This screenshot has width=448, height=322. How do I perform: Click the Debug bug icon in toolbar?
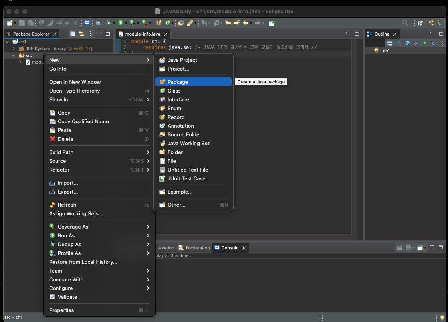[x=109, y=23]
